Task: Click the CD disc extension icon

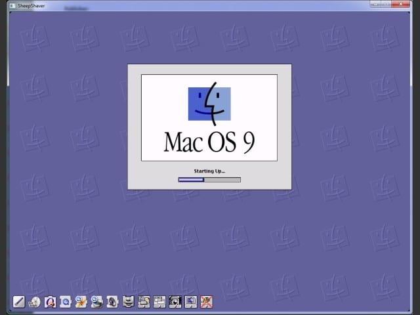Action: click(x=34, y=302)
